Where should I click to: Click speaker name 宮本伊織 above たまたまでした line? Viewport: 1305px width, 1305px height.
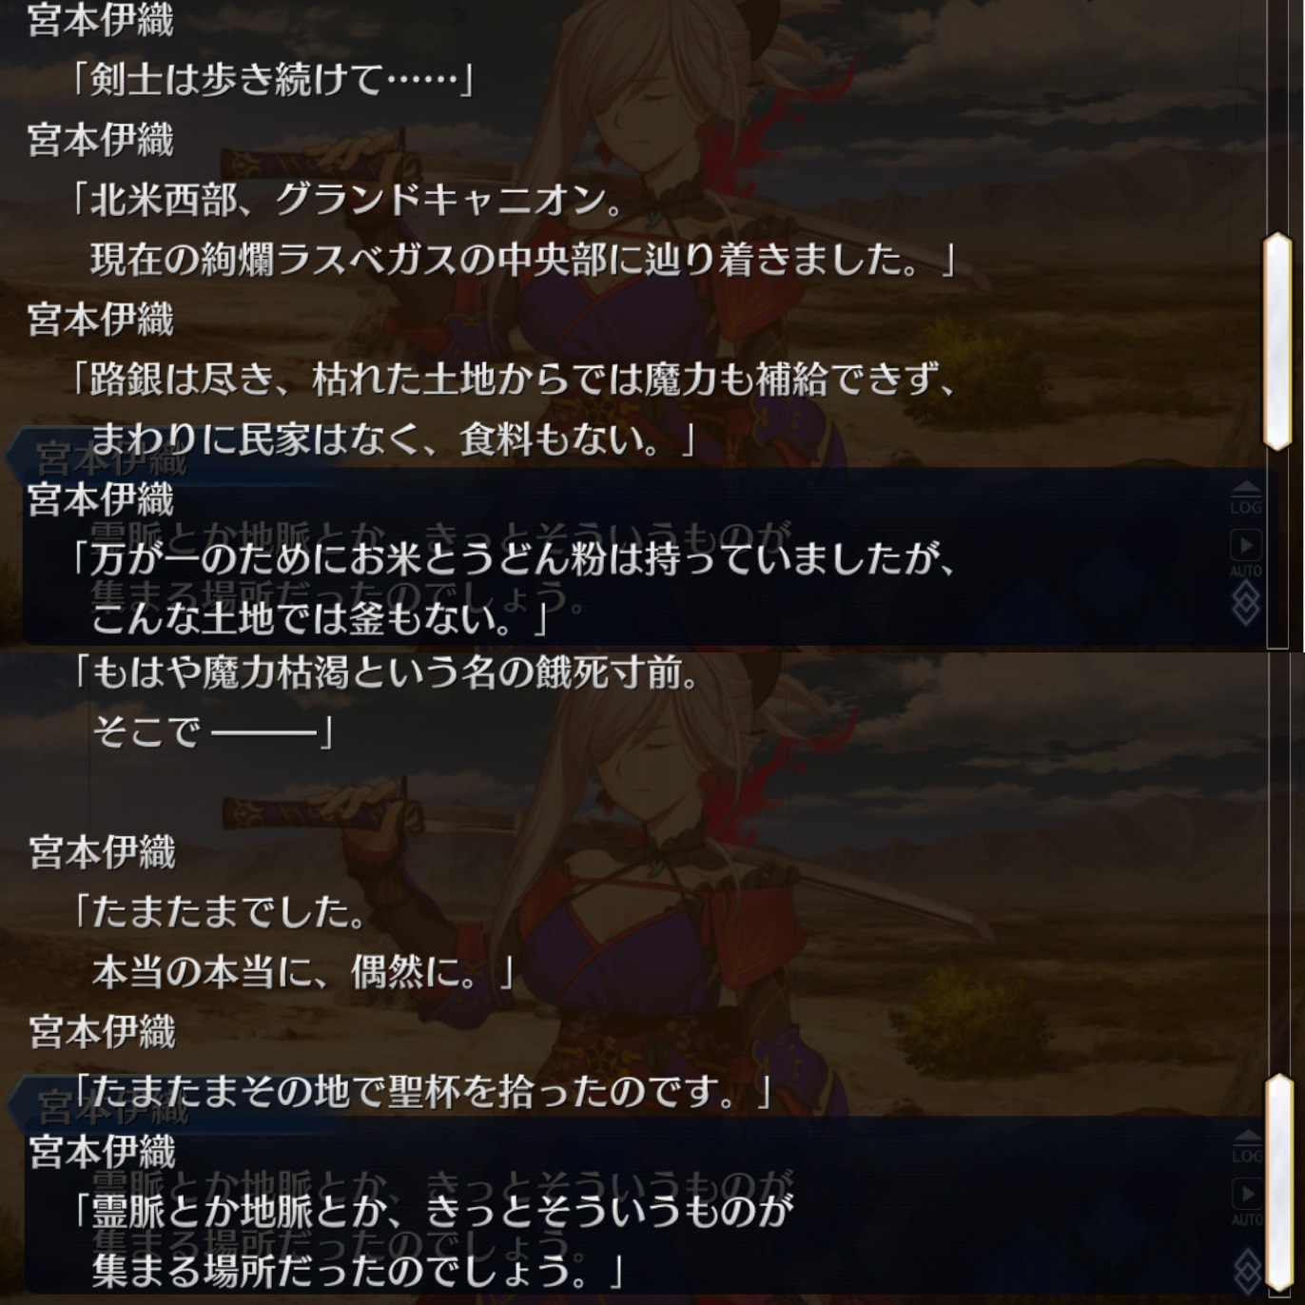[x=103, y=852]
